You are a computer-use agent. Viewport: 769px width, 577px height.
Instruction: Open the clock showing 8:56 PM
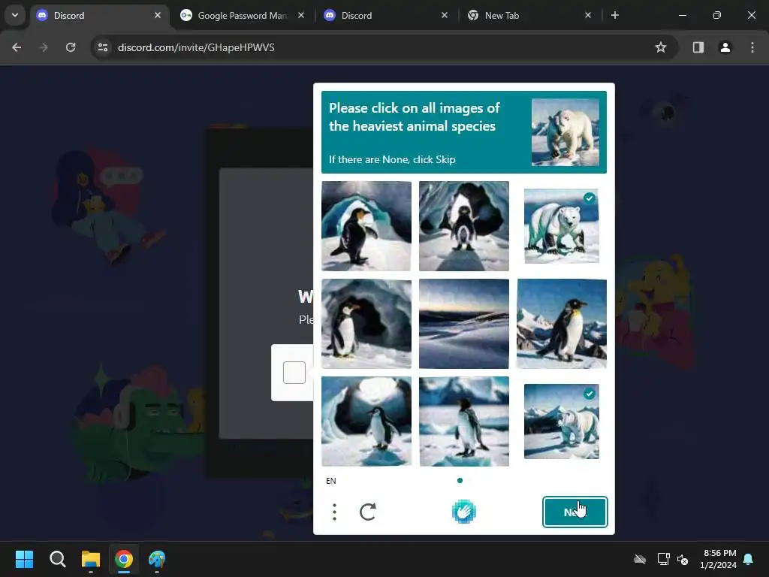[x=719, y=559]
